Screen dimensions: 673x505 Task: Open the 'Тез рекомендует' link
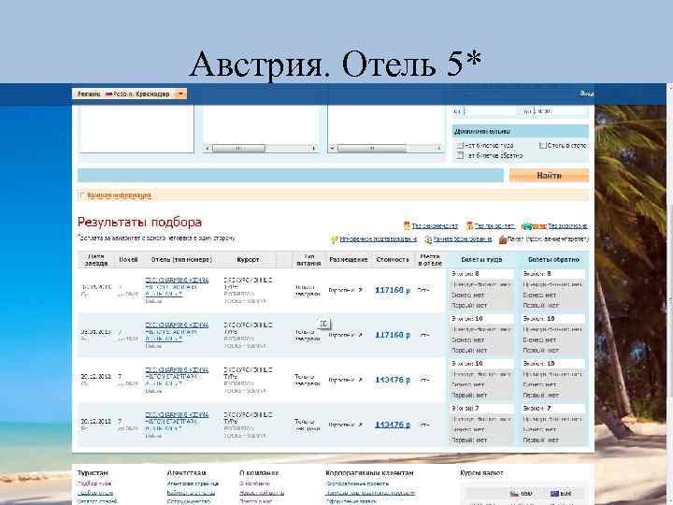click(435, 226)
